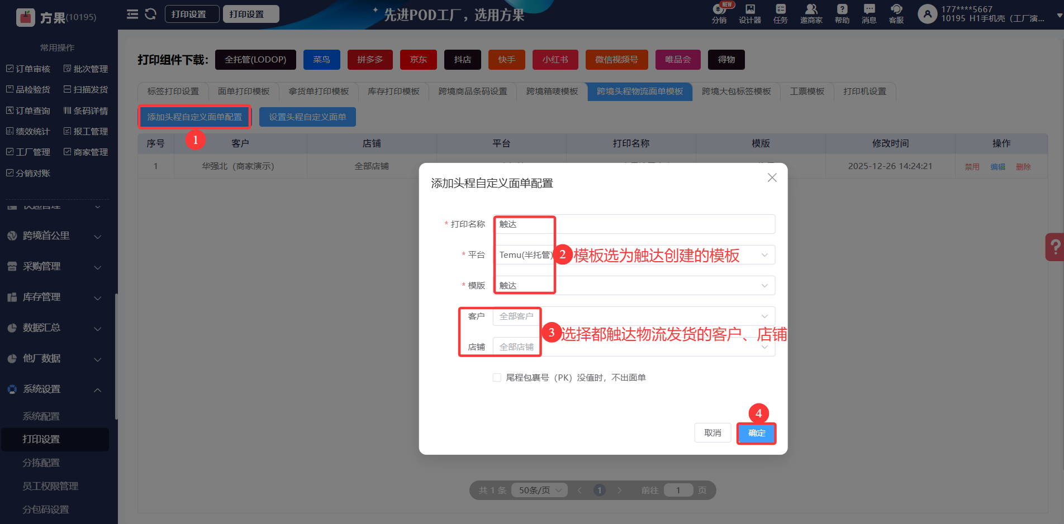Expand the 跨境首公里 sidebar menu
This screenshot has height=524, width=1064.
pyautogui.click(x=55, y=236)
